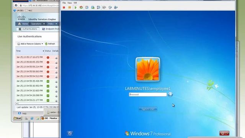245x138 pixels.
Task: Select the Jan 25,13 04:53:21.177 PM timestamp
Action: pos(29,100)
